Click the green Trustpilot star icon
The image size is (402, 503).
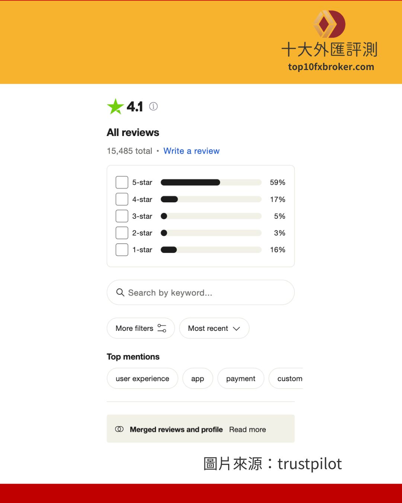(x=115, y=107)
